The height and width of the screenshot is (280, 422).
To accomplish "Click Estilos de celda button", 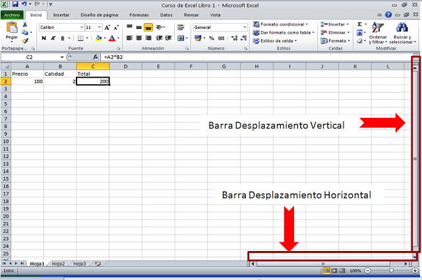I will [x=276, y=41].
